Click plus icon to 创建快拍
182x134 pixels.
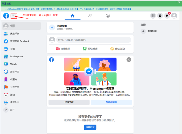point(52,27)
